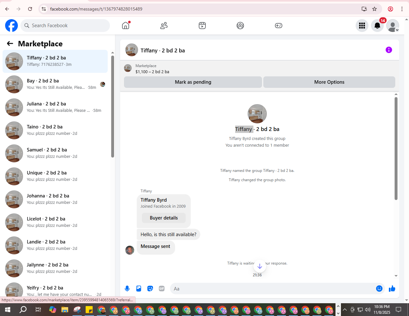Choose a sticker icon in composer
The image size is (409, 316).
coord(150,289)
